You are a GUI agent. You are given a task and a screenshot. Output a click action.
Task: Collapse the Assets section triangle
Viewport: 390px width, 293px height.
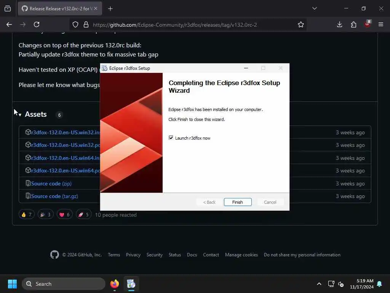coord(20,115)
